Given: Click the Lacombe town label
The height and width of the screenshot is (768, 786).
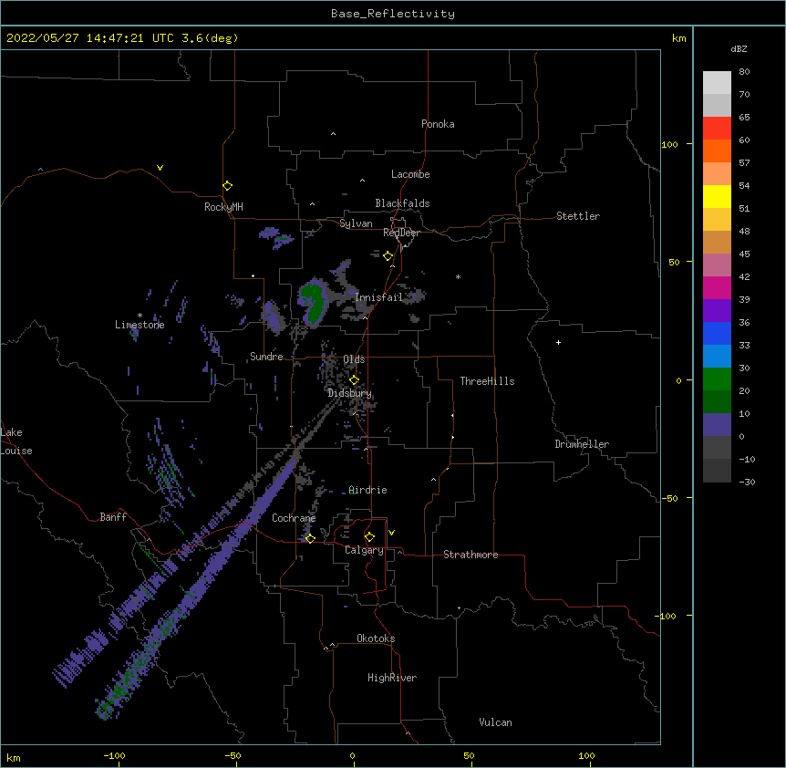Looking at the screenshot, I should 410,174.
